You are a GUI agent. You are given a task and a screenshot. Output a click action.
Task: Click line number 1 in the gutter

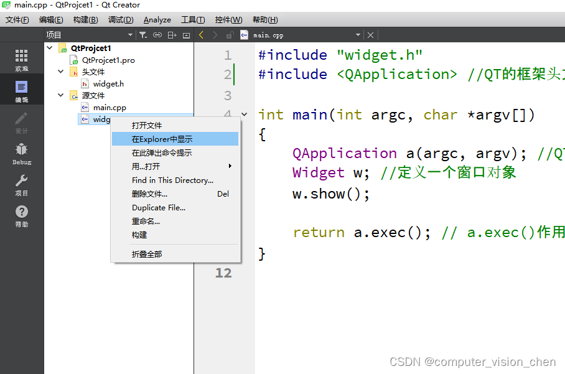pos(227,55)
